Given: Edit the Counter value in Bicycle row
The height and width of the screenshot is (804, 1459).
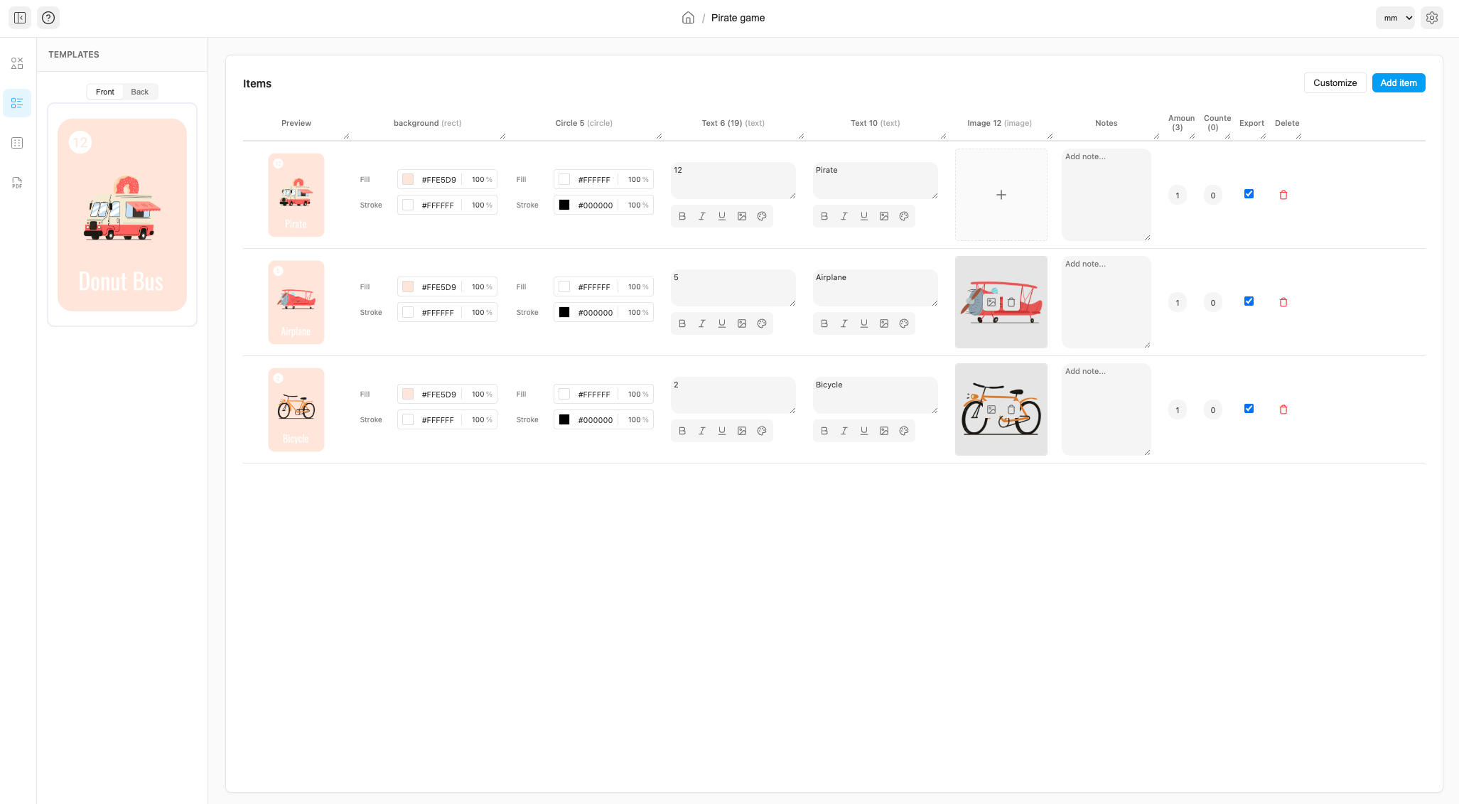Looking at the screenshot, I should click(x=1213, y=409).
